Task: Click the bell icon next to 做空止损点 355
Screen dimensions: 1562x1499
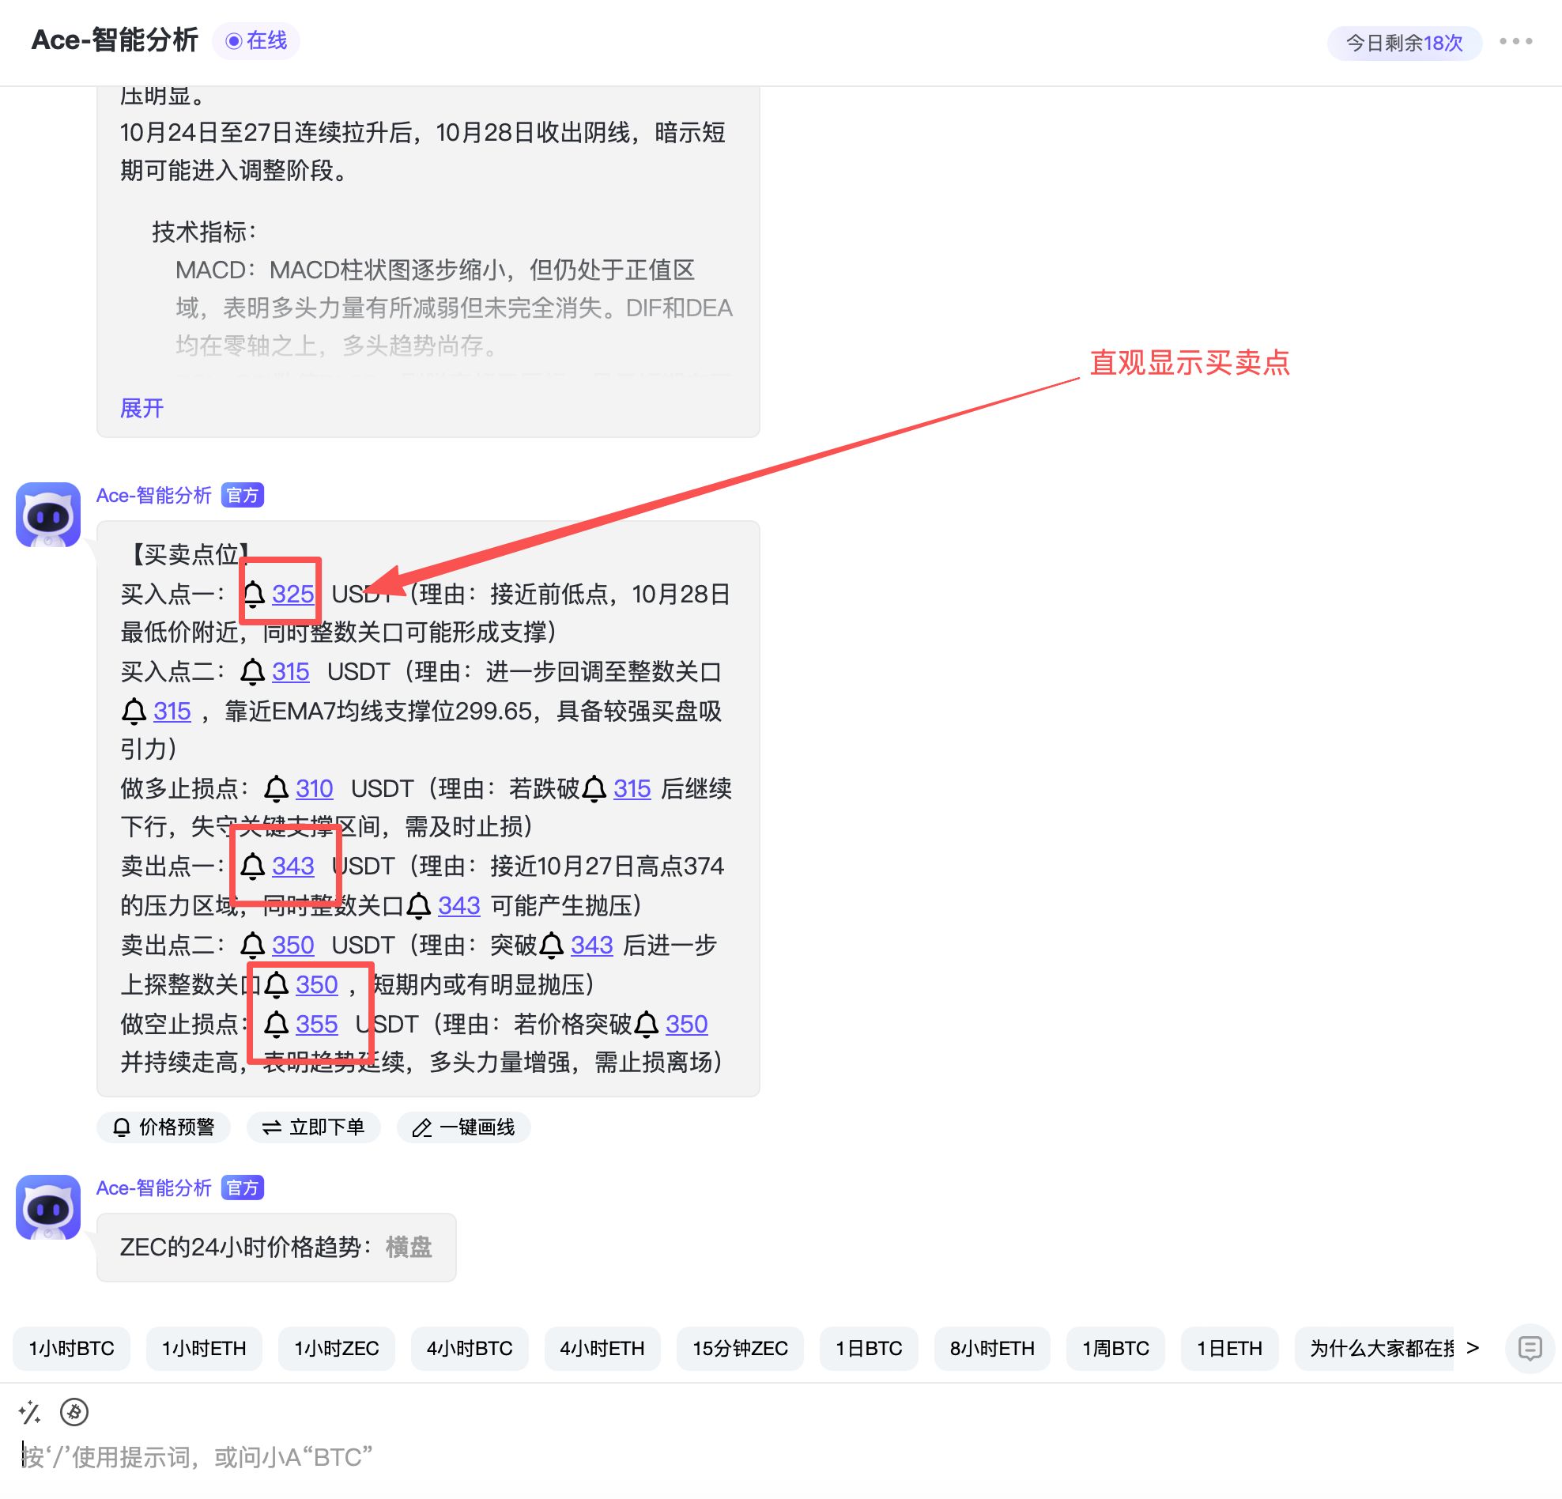Action: coord(277,1025)
